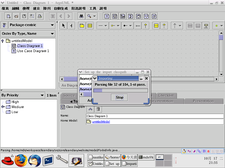Click the trash delete icon in properties
This screenshot has height=168, width=225.
98,109
